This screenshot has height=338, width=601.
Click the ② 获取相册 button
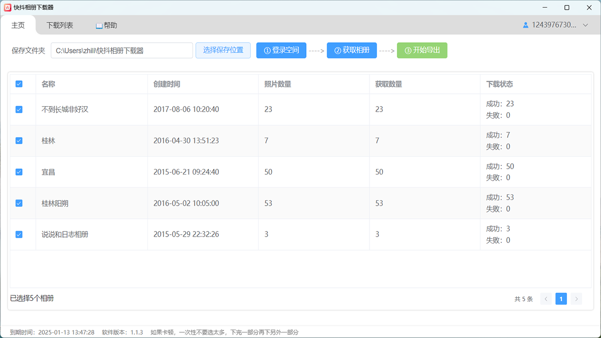(352, 50)
